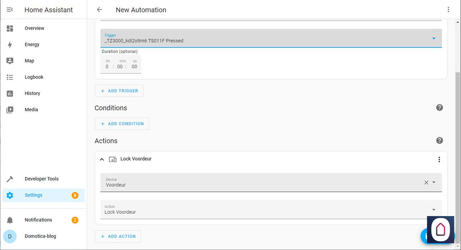461x250 pixels.
Task: Open the Domotica-blog user profile
Action: (40, 236)
